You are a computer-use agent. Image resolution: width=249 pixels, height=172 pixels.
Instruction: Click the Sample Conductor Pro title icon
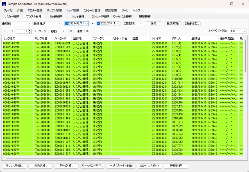coord(4,4)
